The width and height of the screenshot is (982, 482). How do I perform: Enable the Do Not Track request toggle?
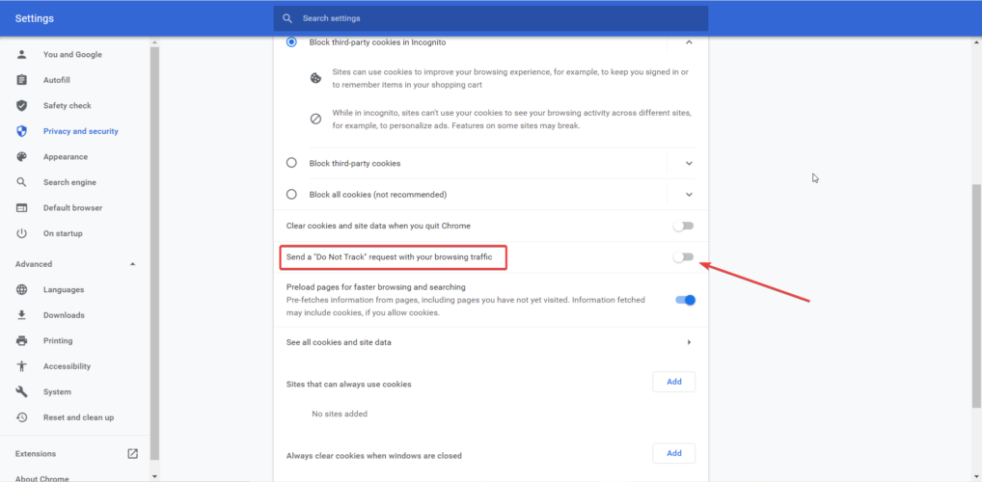pyautogui.click(x=684, y=257)
